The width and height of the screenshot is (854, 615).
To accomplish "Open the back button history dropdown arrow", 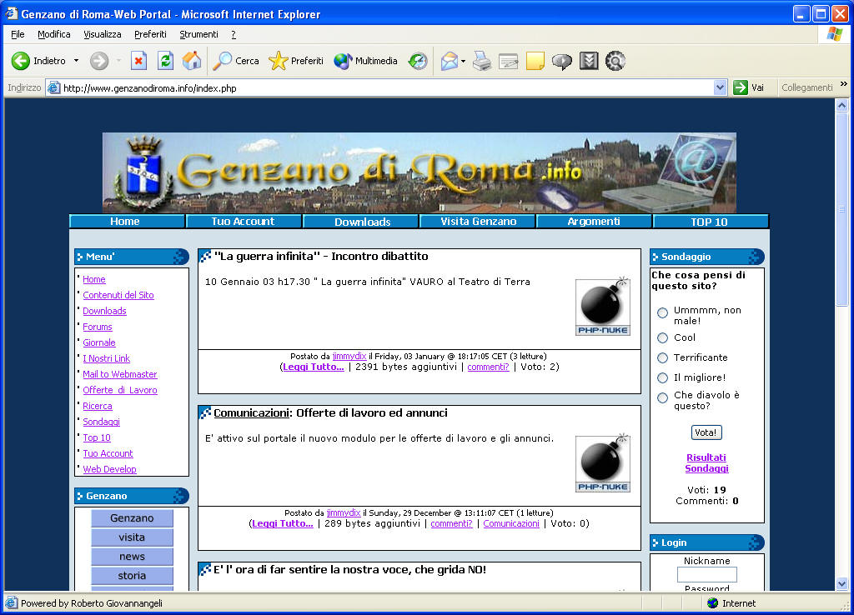I will coord(76,61).
